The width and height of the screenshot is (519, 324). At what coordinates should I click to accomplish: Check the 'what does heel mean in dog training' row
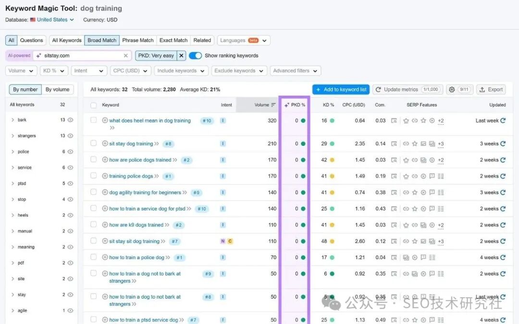(x=94, y=120)
